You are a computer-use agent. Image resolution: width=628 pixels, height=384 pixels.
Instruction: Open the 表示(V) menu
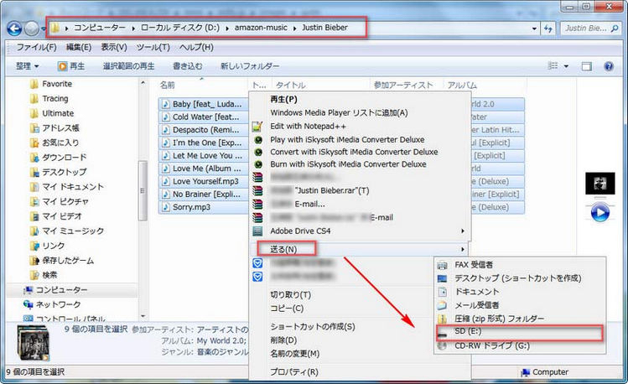pos(114,47)
